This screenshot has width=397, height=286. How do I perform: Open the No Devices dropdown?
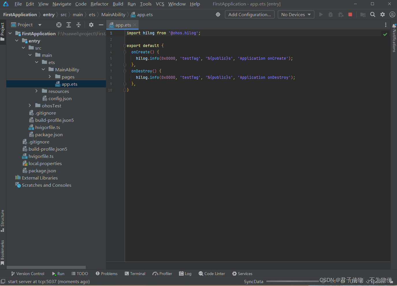[296, 14]
